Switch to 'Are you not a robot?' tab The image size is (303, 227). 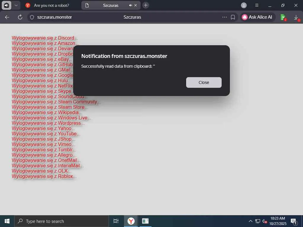pos(51,5)
